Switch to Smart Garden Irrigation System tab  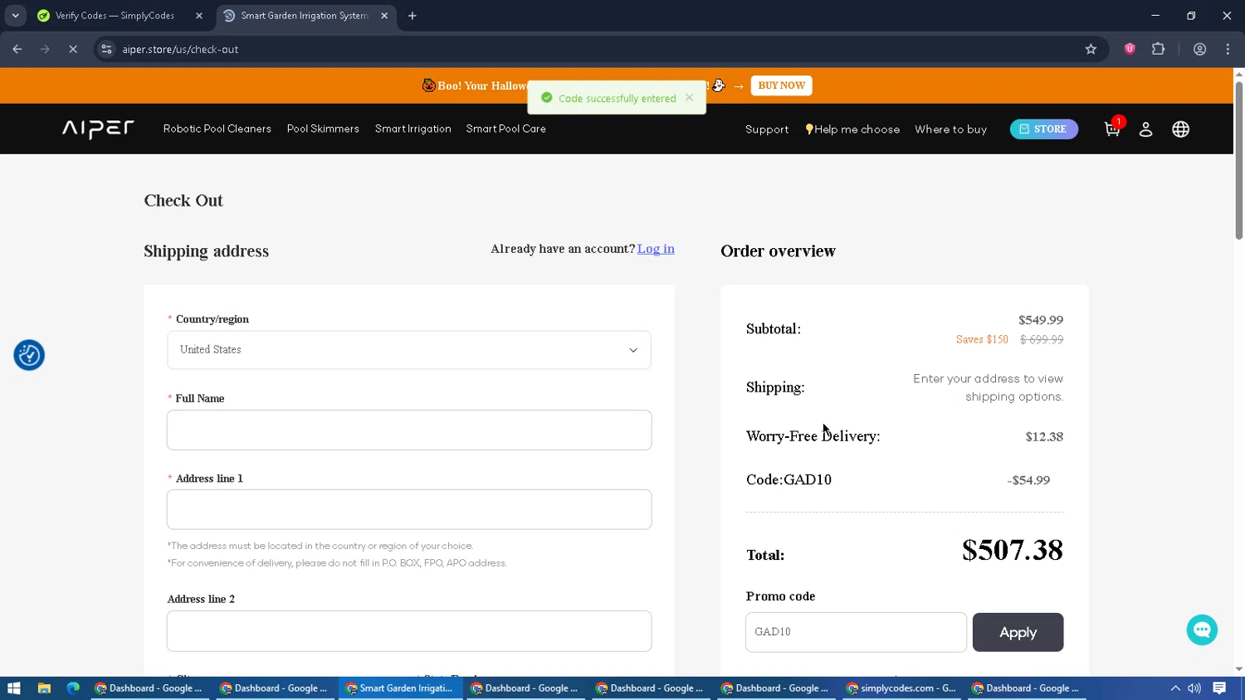[306, 16]
